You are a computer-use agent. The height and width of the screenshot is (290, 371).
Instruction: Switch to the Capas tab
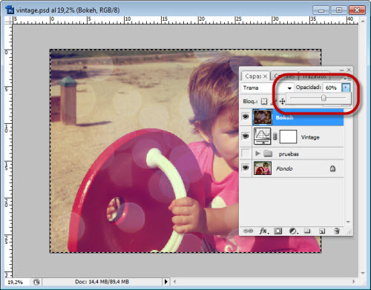(253, 76)
